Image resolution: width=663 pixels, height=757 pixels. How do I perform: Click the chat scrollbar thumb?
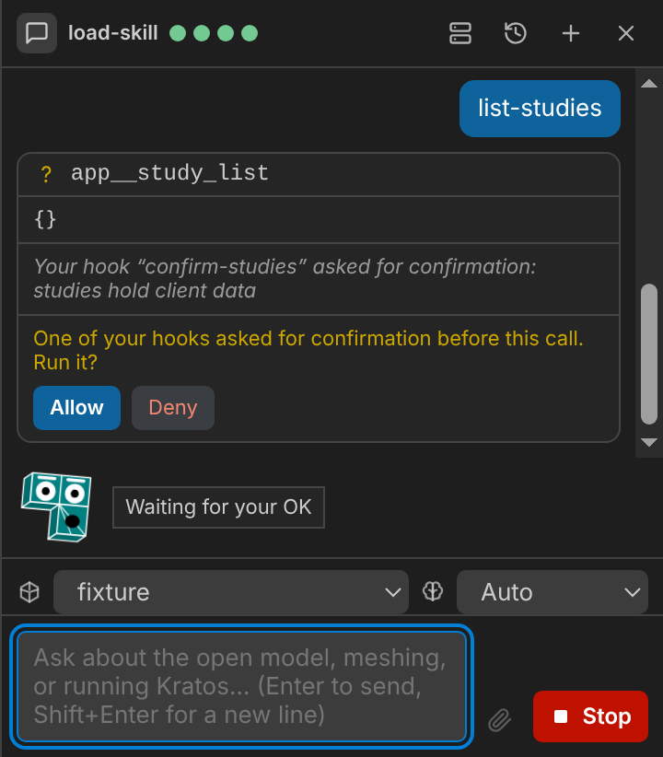[x=649, y=354]
